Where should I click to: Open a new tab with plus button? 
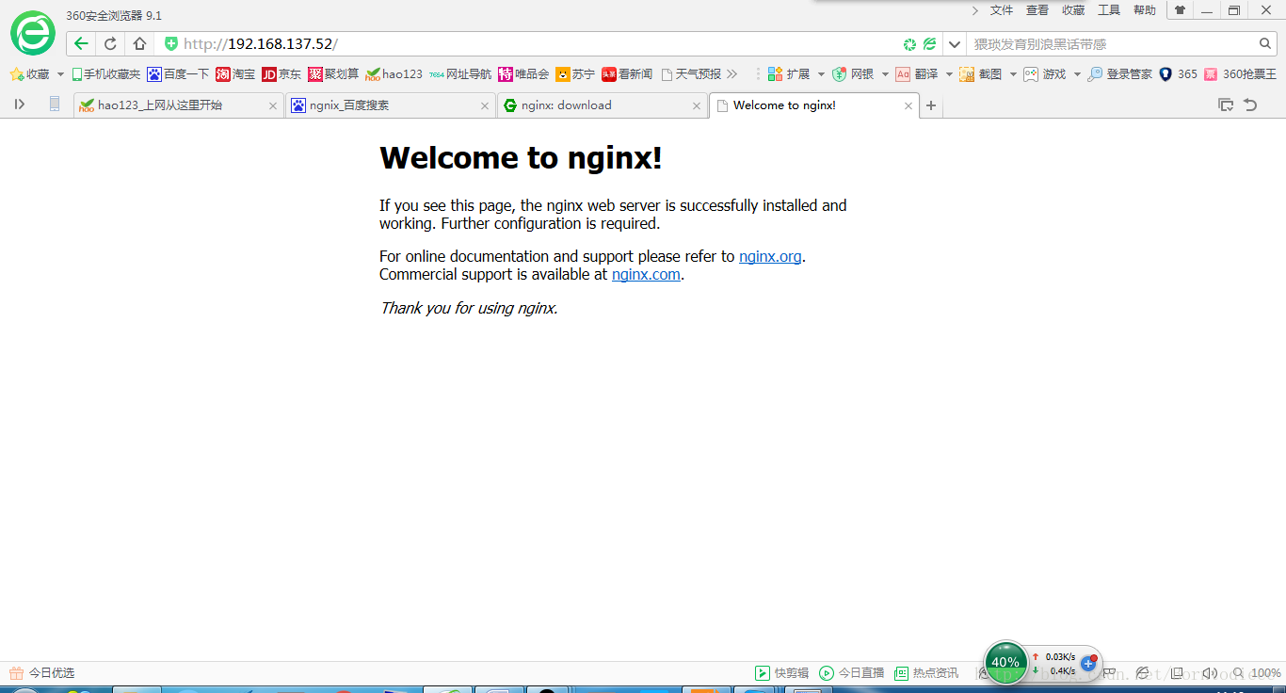(x=931, y=105)
